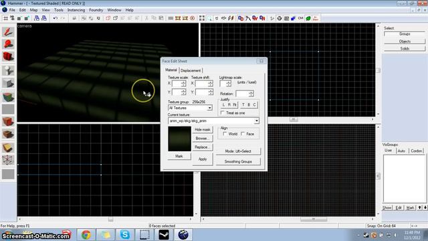Click the Hide mask button
This screenshot has width=428, height=241.
203,129
